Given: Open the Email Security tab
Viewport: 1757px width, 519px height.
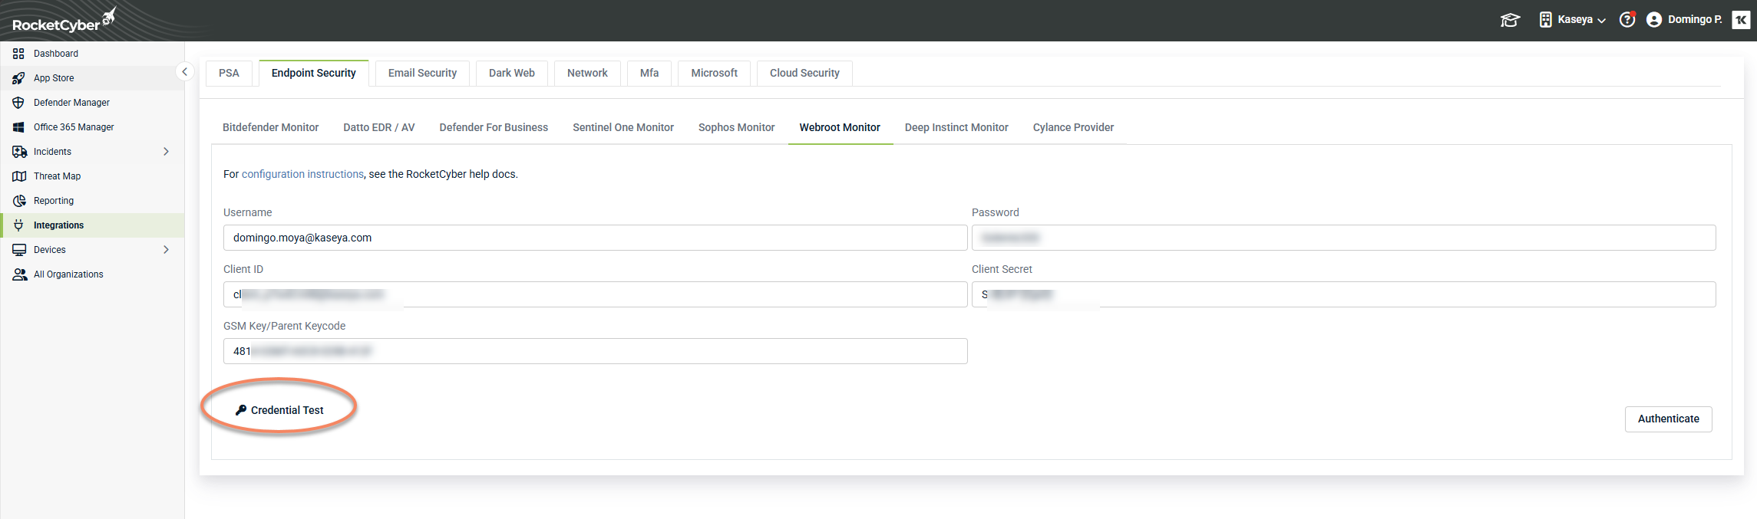Looking at the screenshot, I should pos(422,73).
